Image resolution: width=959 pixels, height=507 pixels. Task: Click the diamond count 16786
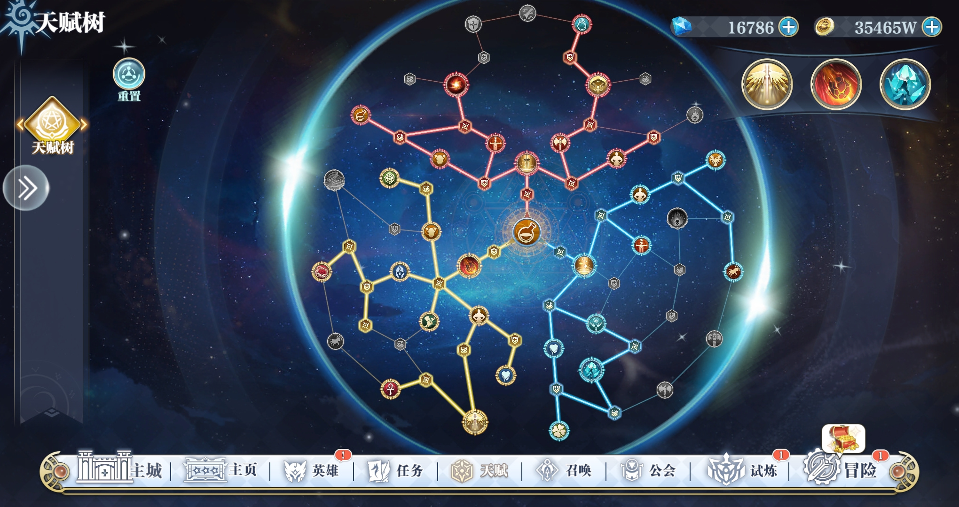(x=751, y=28)
